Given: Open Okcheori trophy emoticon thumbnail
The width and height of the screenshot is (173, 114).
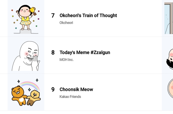Looking at the screenshot, I should [x=26, y=18].
